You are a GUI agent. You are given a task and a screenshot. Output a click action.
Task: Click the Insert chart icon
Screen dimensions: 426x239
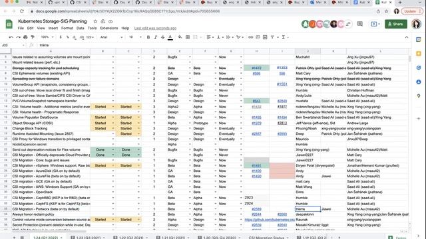(265, 37)
